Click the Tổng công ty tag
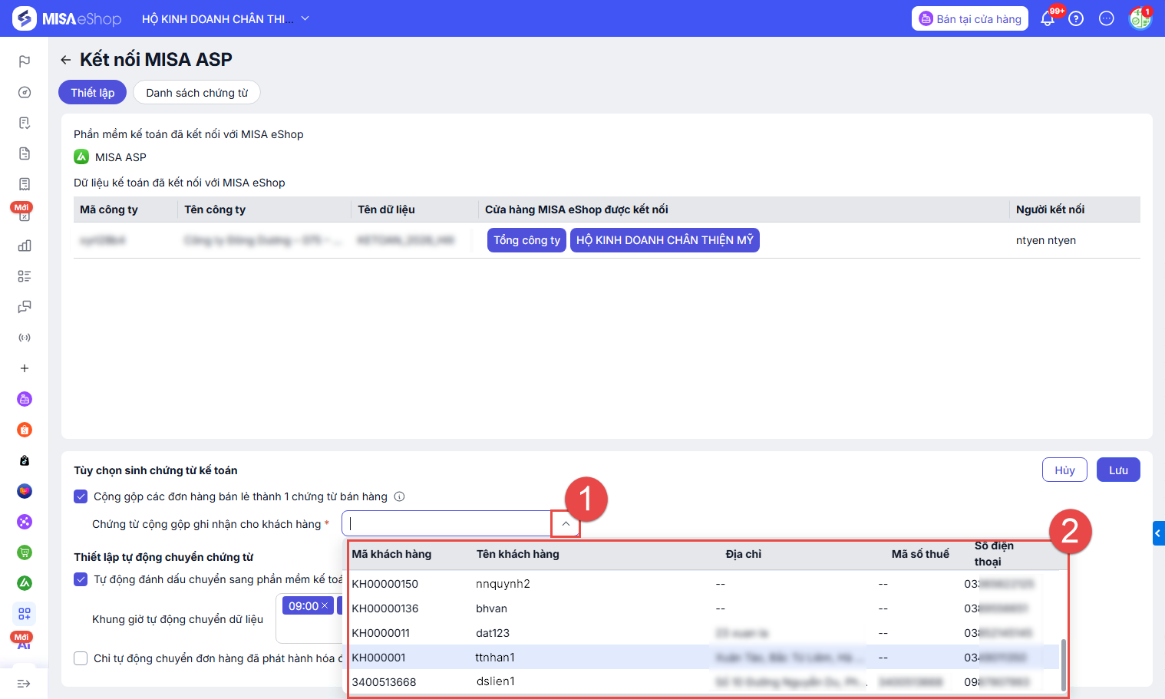1165x699 pixels. (526, 240)
